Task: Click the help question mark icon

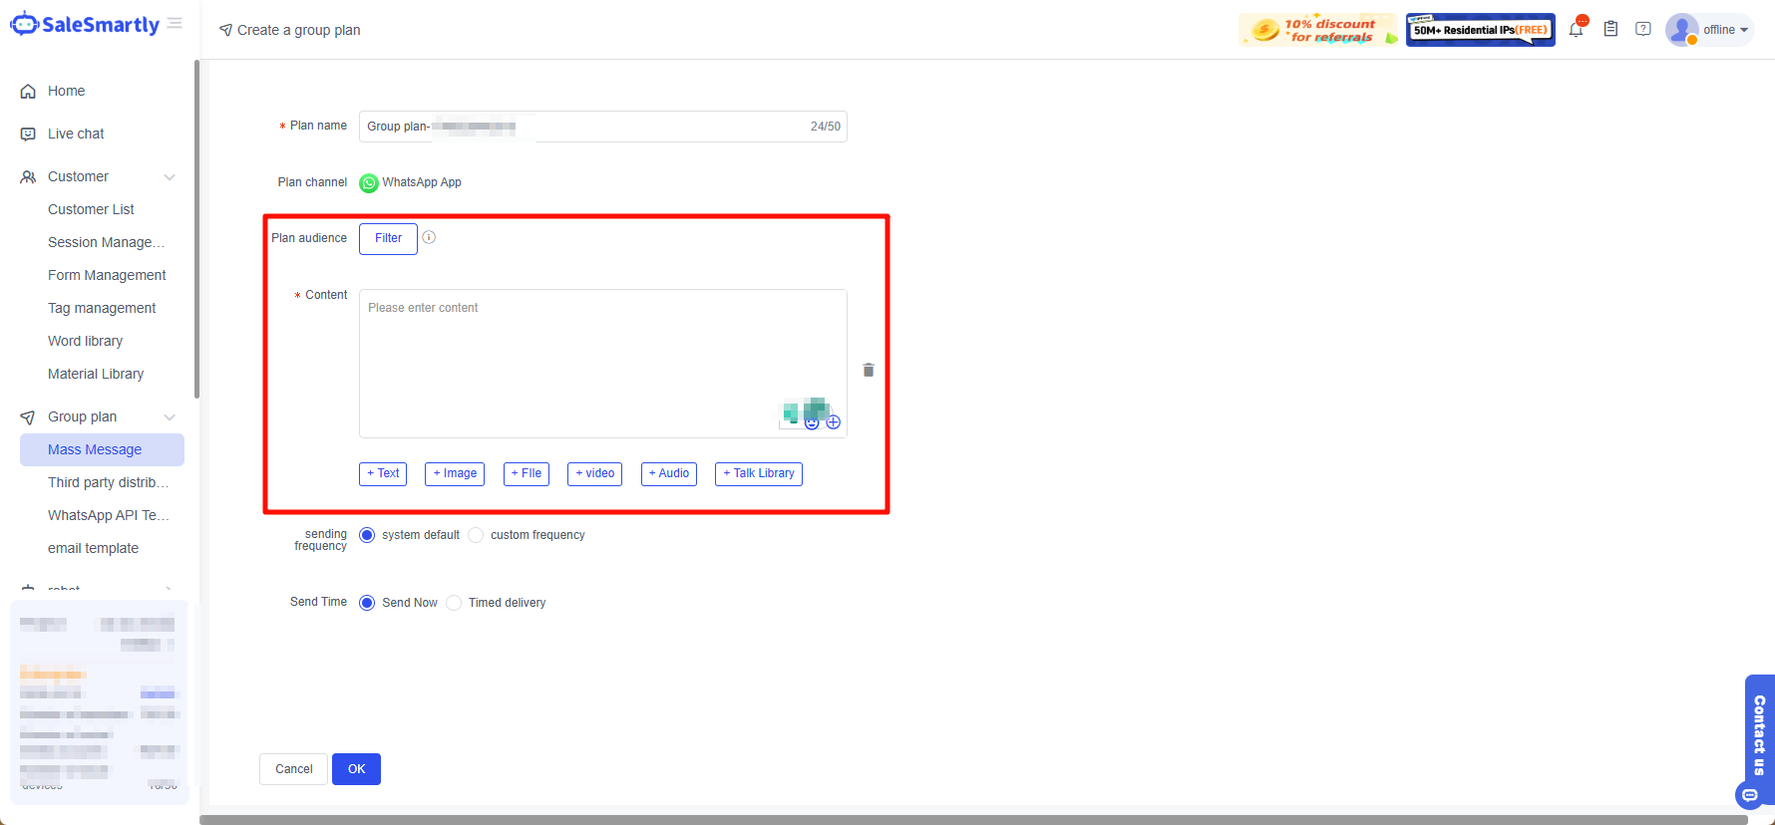Action: point(1643,30)
